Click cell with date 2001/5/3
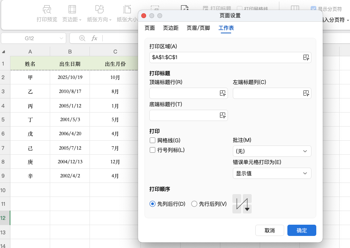 tap(70, 120)
